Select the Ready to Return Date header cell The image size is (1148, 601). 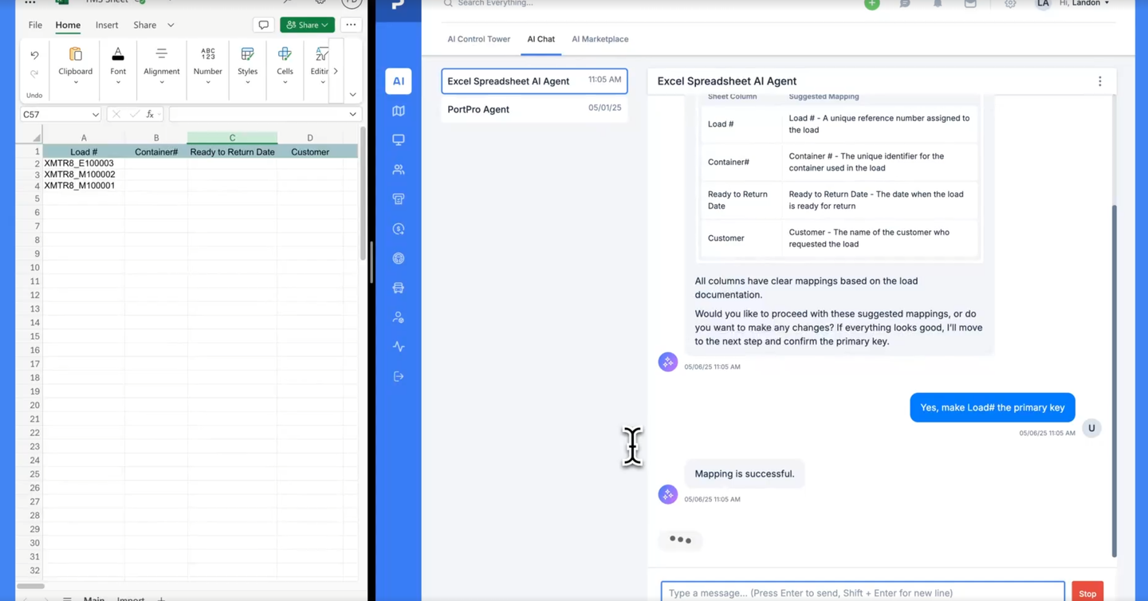pyautogui.click(x=232, y=151)
